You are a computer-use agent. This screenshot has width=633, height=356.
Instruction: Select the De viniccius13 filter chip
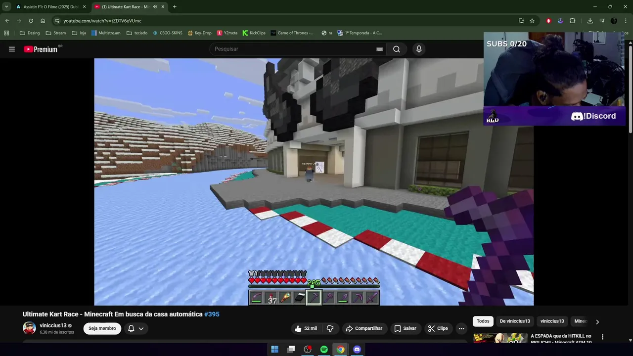(515, 321)
